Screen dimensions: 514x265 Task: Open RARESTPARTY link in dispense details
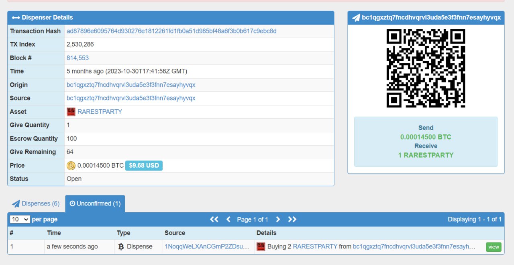pos(315,247)
